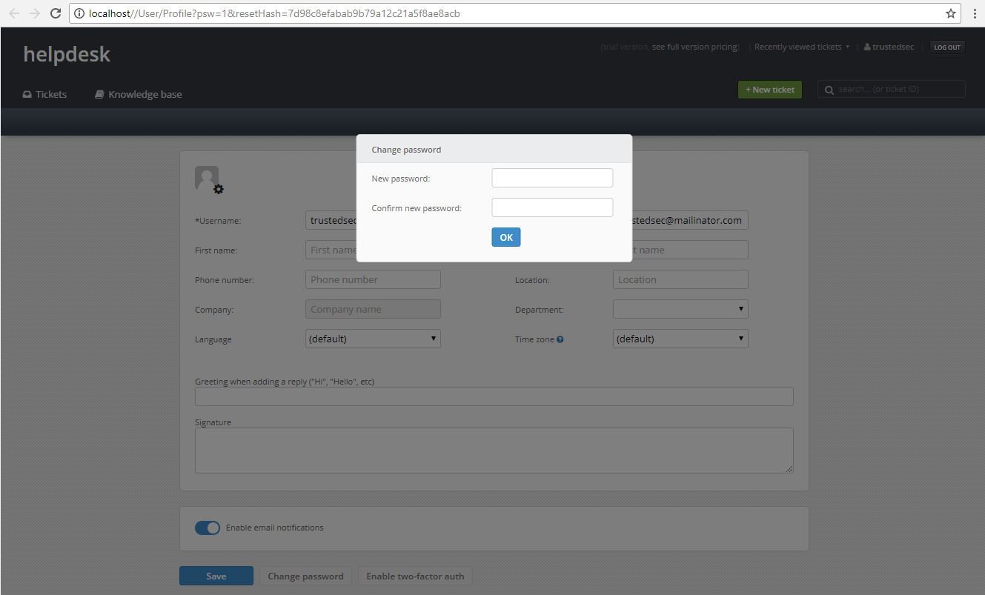
Task: Open the browser options menu
Action: [975, 13]
